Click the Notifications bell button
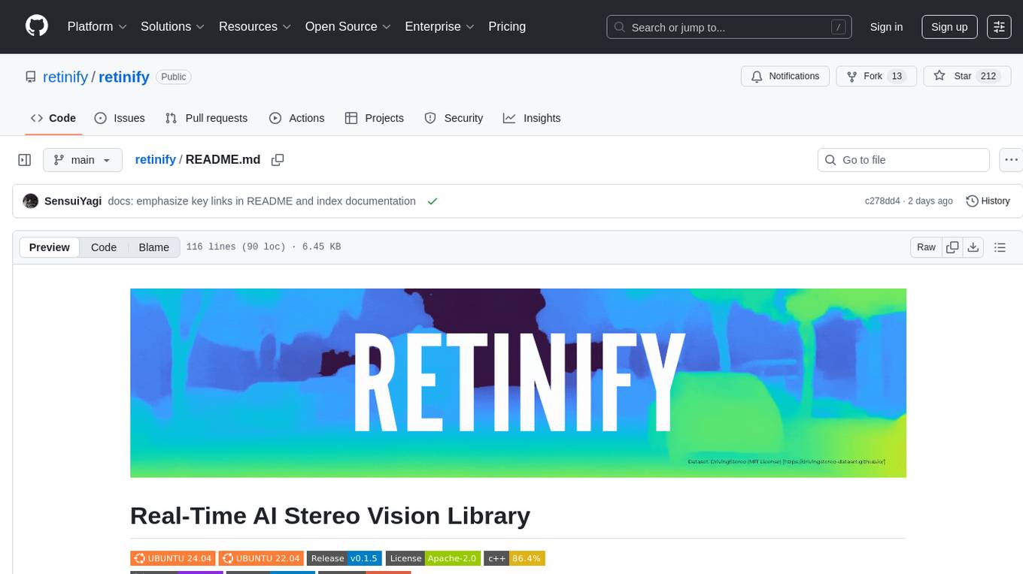This screenshot has width=1023, height=574. point(785,77)
